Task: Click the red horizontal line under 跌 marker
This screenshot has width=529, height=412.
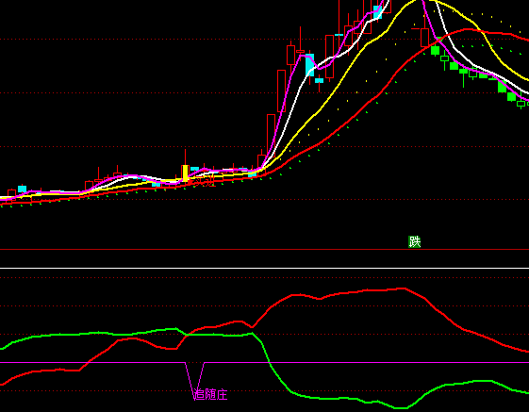Action: 264,249
